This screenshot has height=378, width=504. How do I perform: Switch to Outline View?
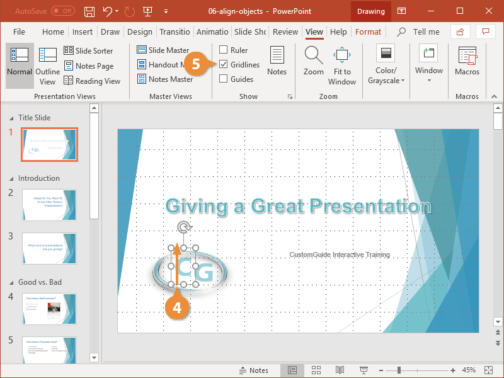pos(47,66)
